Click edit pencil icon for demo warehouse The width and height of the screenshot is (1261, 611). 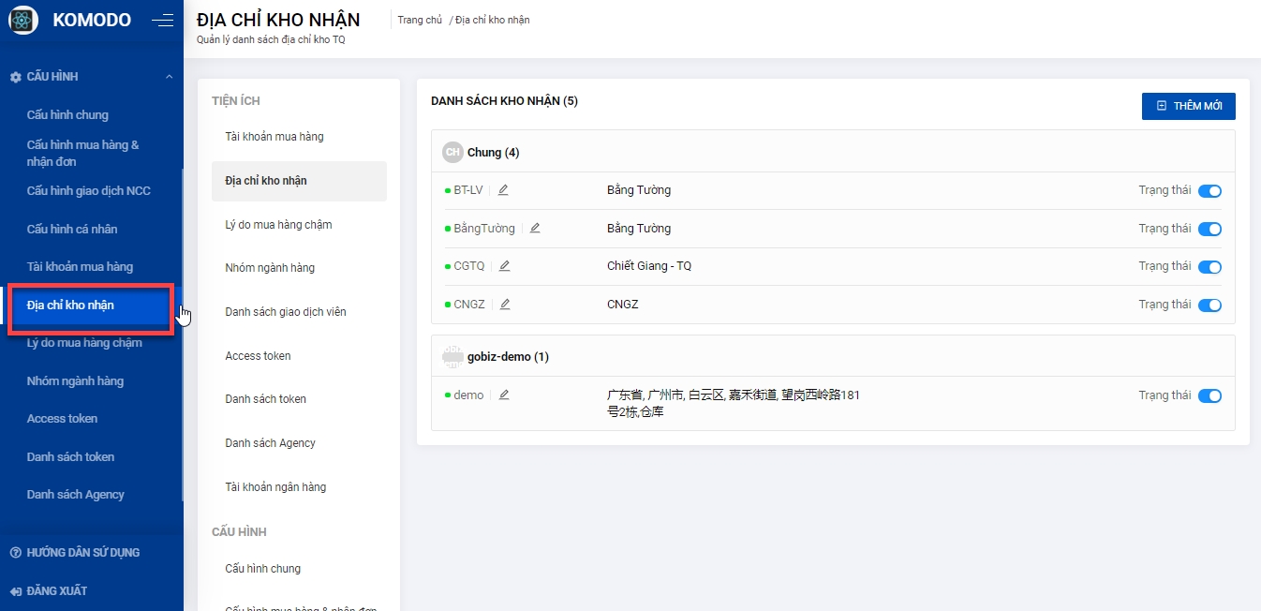tap(504, 395)
